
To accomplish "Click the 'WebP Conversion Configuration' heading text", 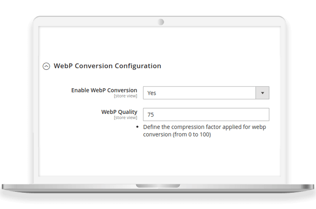I will pyautogui.click(x=107, y=66).
